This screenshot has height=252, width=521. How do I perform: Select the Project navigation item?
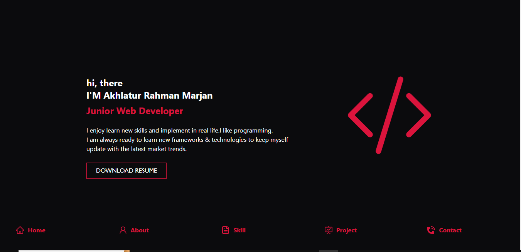pos(347,230)
